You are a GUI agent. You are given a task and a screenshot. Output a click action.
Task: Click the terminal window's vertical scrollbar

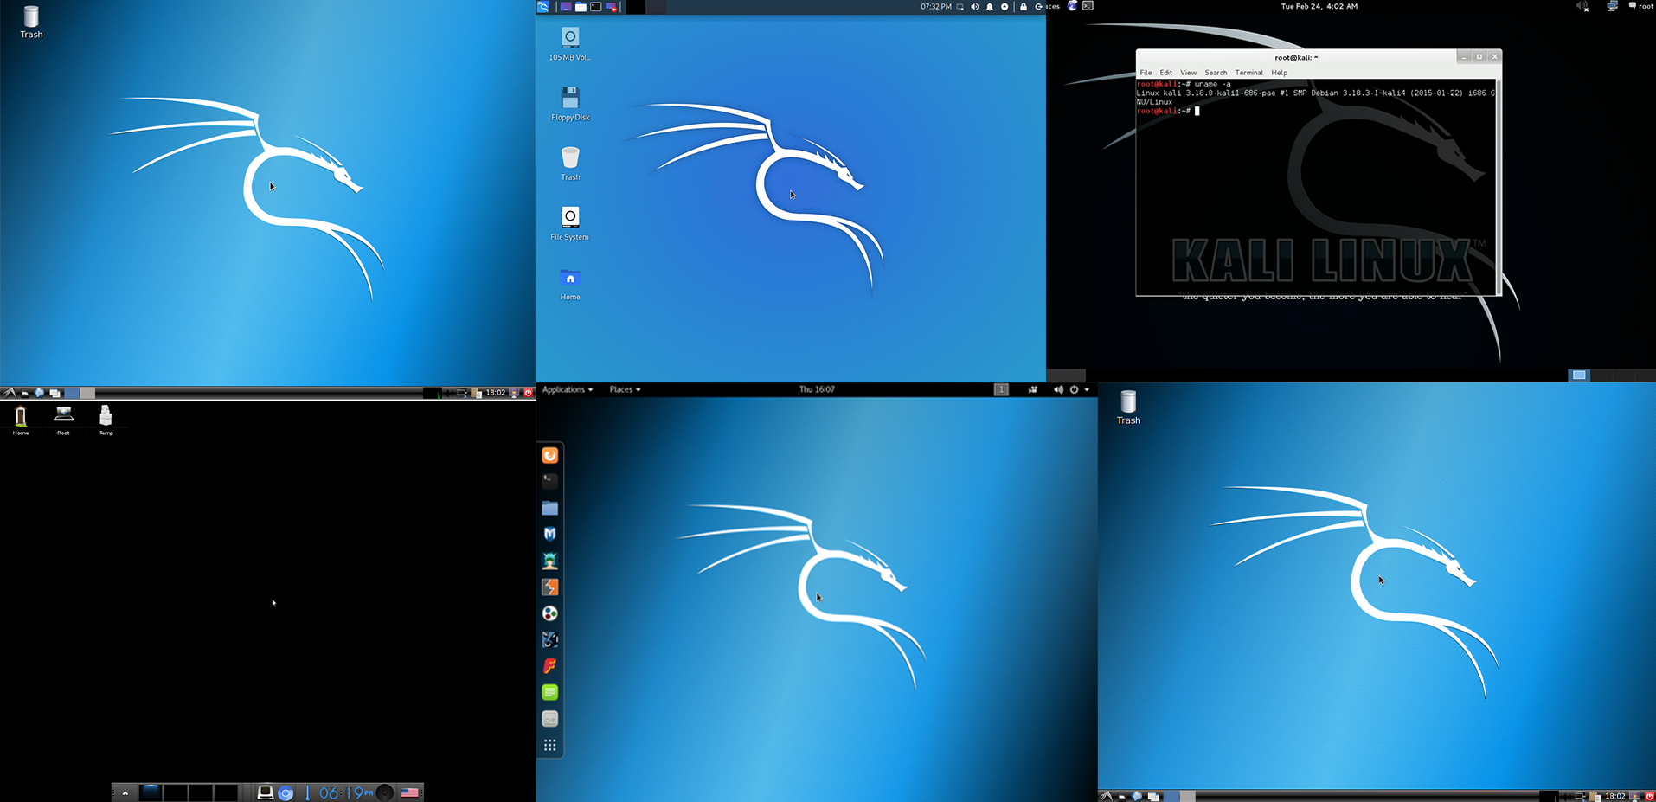point(1498,187)
